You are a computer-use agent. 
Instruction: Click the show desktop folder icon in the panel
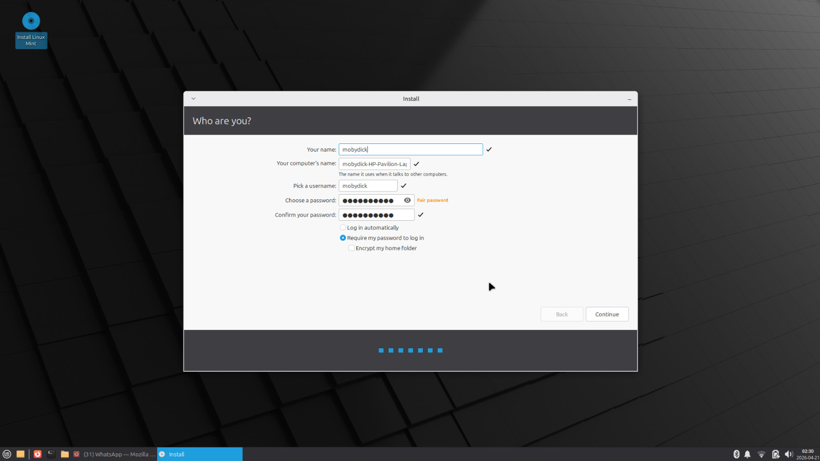tap(20, 454)
